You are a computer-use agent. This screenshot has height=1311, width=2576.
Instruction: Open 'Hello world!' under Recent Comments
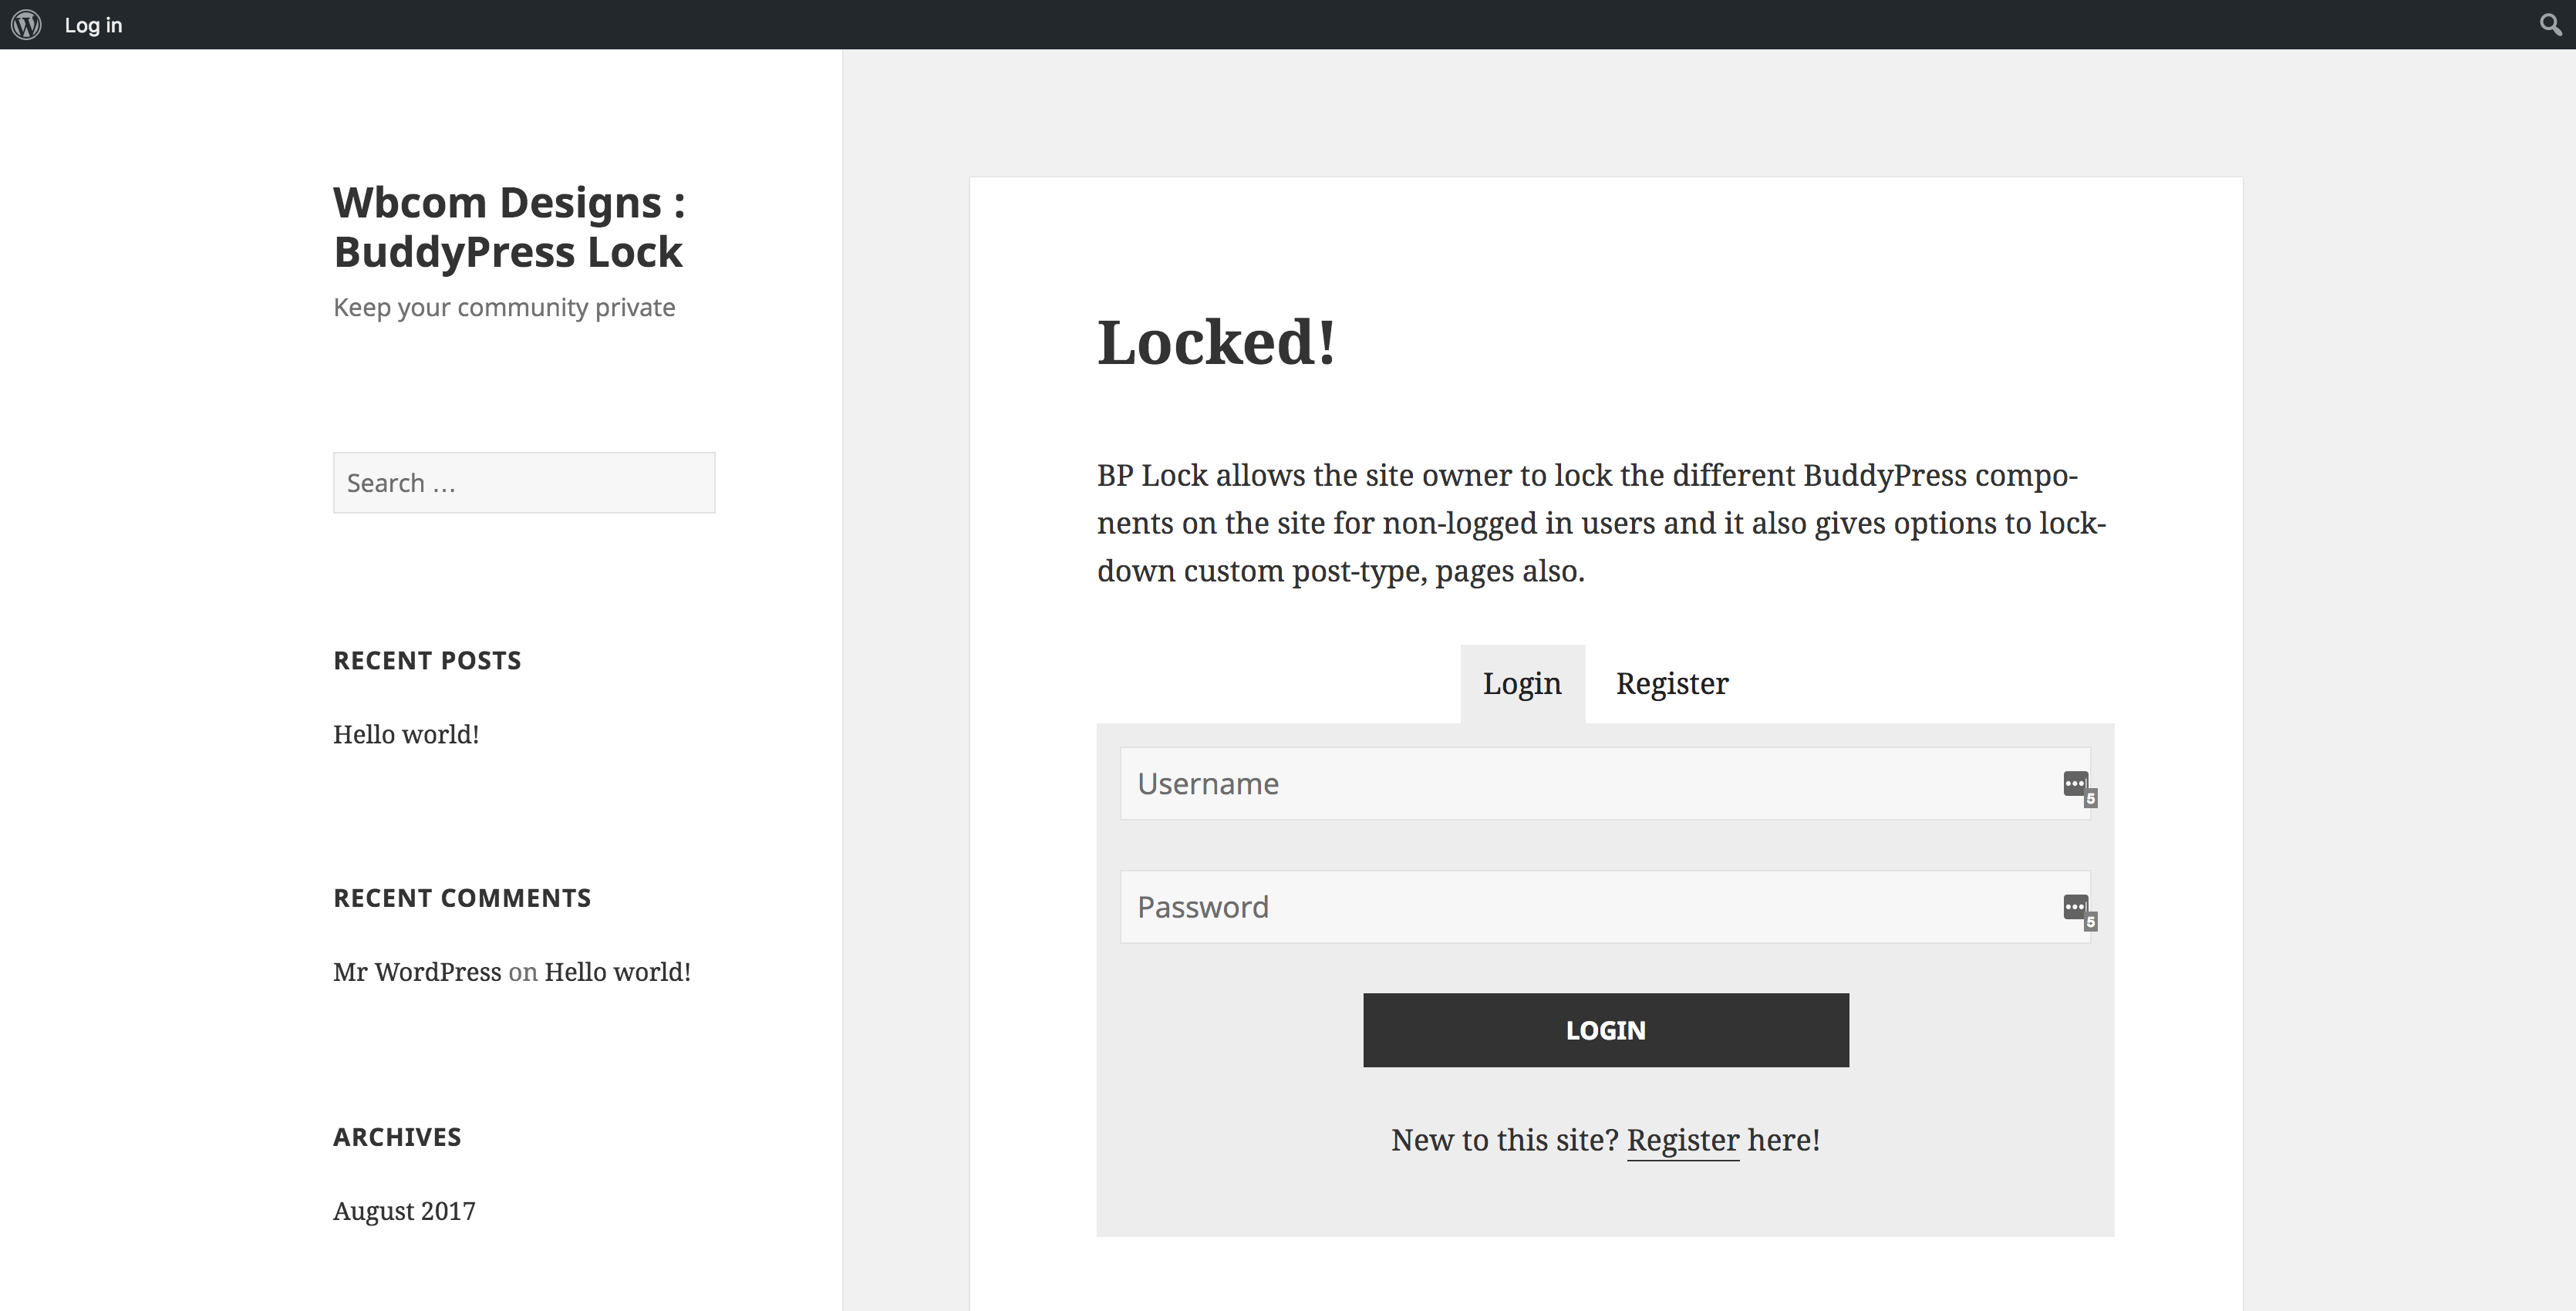[x=616, y=971]
